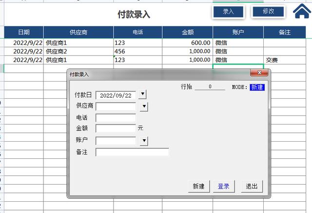Close the 付款录入 dialog
Viewport: 312px width, 213px height.
pos(259,73)
